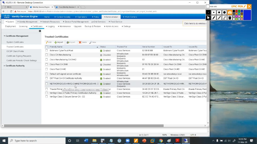Go to the Home menu
Screen dimensions: 257x144
47,17
